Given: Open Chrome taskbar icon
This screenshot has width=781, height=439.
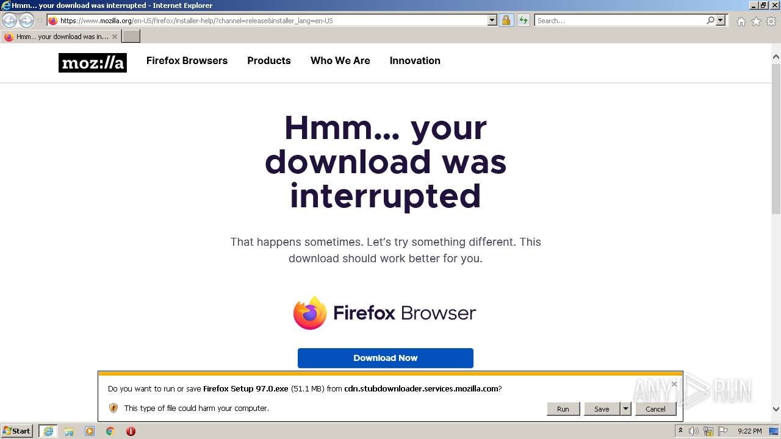Looking at the screenshot, I should tap(110, 431).
